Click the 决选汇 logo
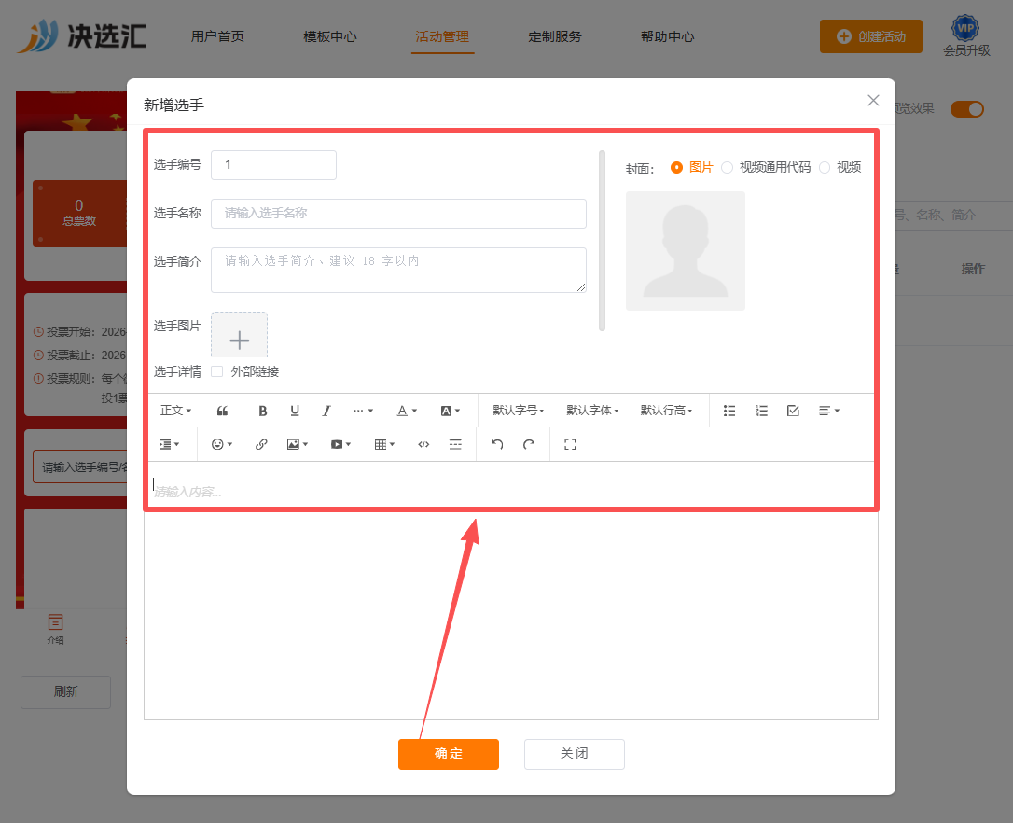Viewport: 1013px width, 823px height. [82, 35]
